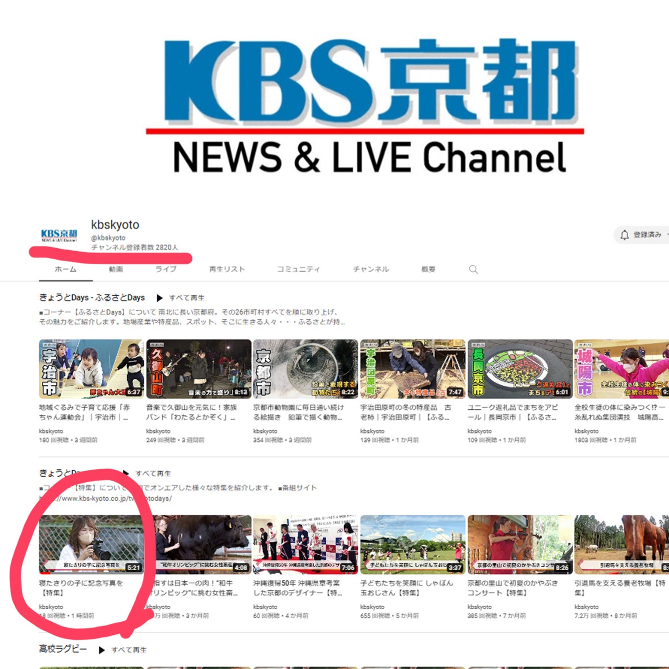The image size is (669, 669).
Task: Open the ライブ tab
Action: point(166,270)
